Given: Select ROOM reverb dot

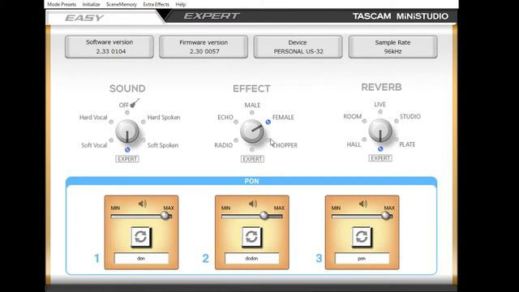Looking at the screenshot, I should tap(364, 121).
